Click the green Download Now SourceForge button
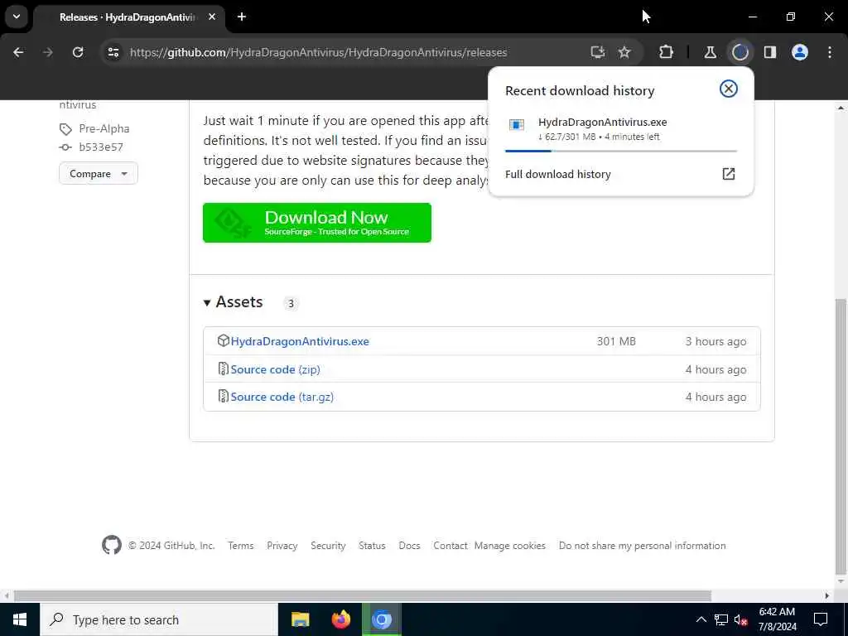Image resolution: width=848 pixels, height=636 pixels. click(x=317, y=223)
